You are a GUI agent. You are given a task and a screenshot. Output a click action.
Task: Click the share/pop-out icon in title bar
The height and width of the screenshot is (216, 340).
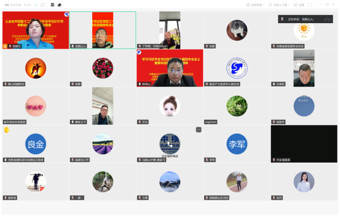42,4
